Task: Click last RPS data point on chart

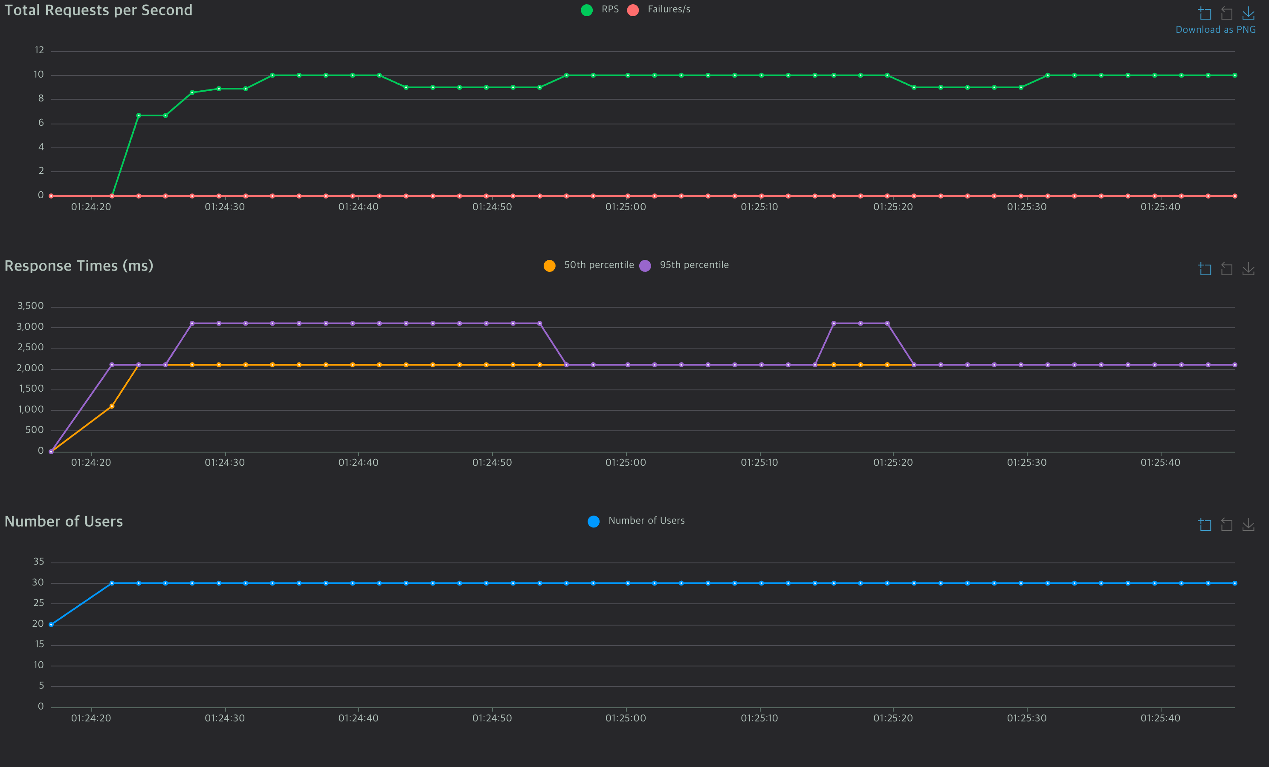Action: (x=1234, y=75)
